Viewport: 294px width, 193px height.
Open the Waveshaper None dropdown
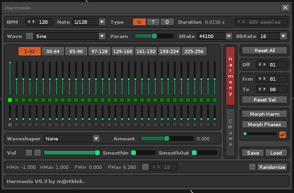point(72,138)
